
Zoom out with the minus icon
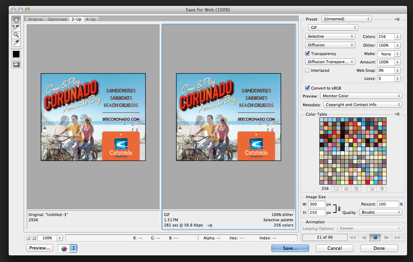(28, 238)
